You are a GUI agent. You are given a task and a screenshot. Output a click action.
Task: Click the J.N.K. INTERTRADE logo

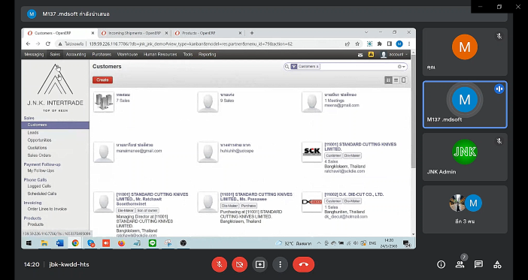pyautogui.click(x=55, y=88)
